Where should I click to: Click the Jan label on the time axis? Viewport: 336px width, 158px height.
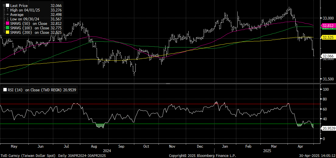coord(225,146)
